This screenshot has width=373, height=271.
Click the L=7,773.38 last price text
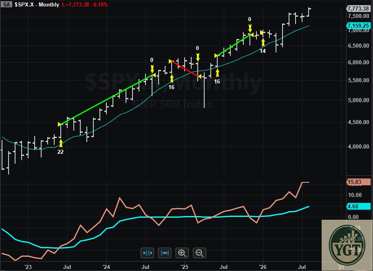pos(76,4)
